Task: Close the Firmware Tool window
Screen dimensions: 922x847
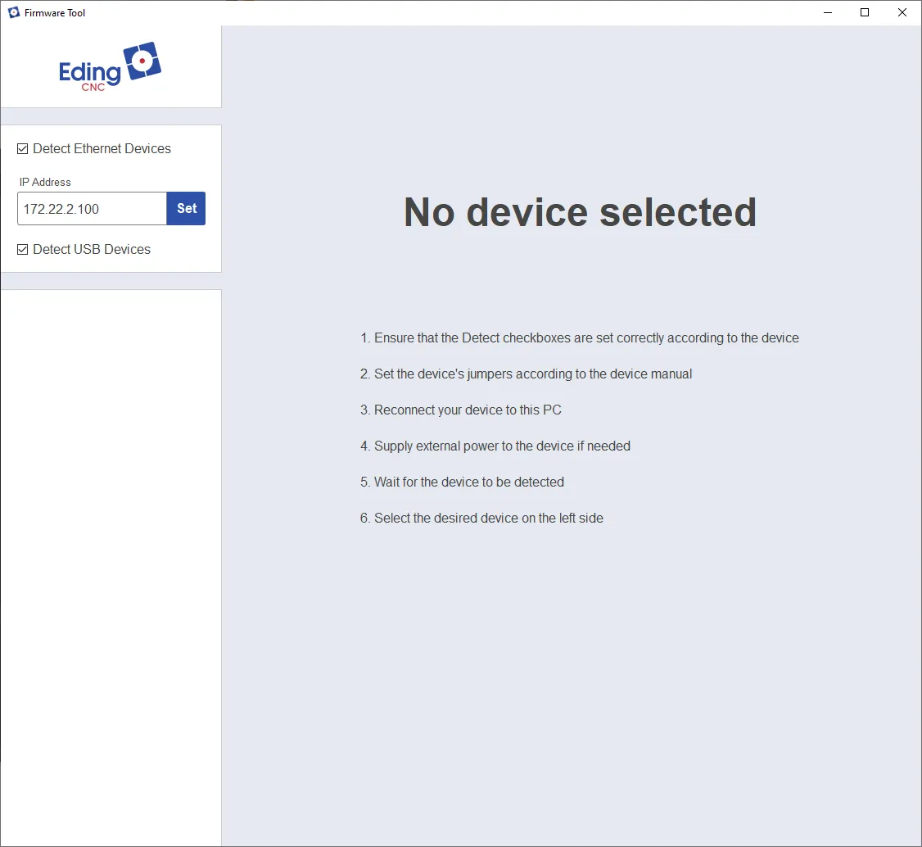Action: coord(902,12)
